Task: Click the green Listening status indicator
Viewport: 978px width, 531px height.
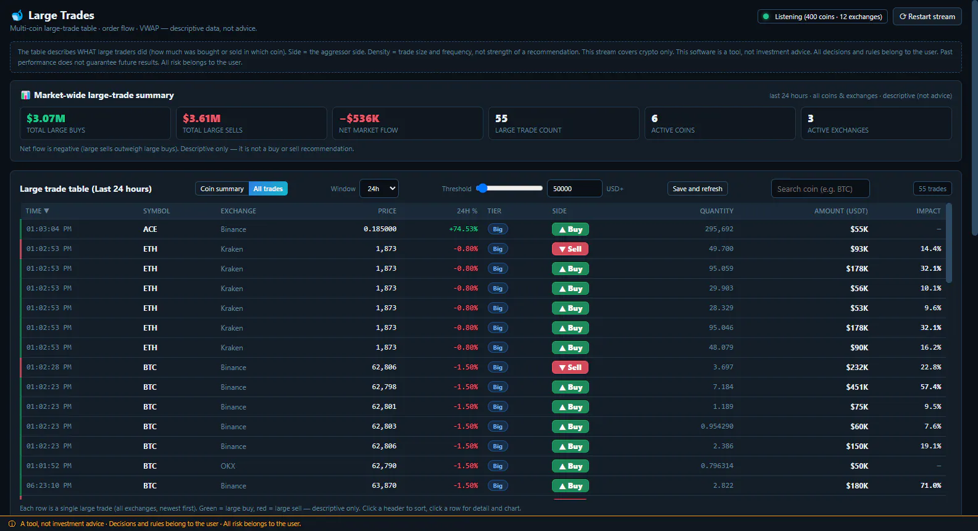Action: pyautogui.click(x=822, y=17)
